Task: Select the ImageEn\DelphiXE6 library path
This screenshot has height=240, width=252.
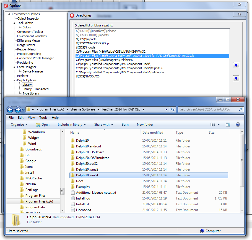Action: pyautogui.click(x=104, y=60)
